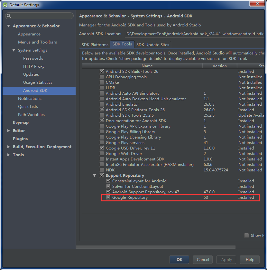Image resolution: width=267 pixels, height=270 pixels.
Task: Uncheck the Google Repository checkbox
Action: (x=108, y=197)
